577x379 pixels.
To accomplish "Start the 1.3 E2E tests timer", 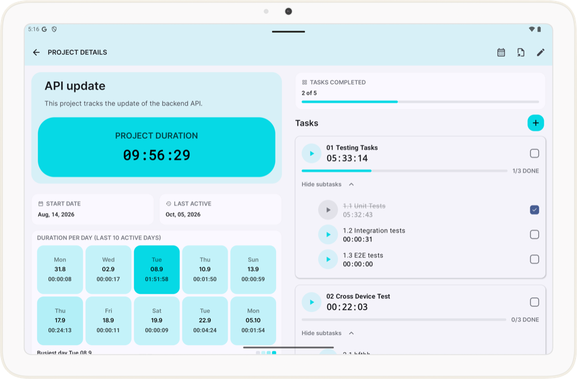I will 328,259.
